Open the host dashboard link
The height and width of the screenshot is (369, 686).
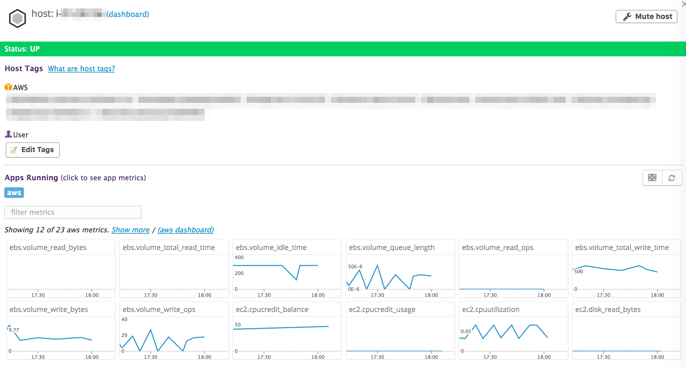128,14
